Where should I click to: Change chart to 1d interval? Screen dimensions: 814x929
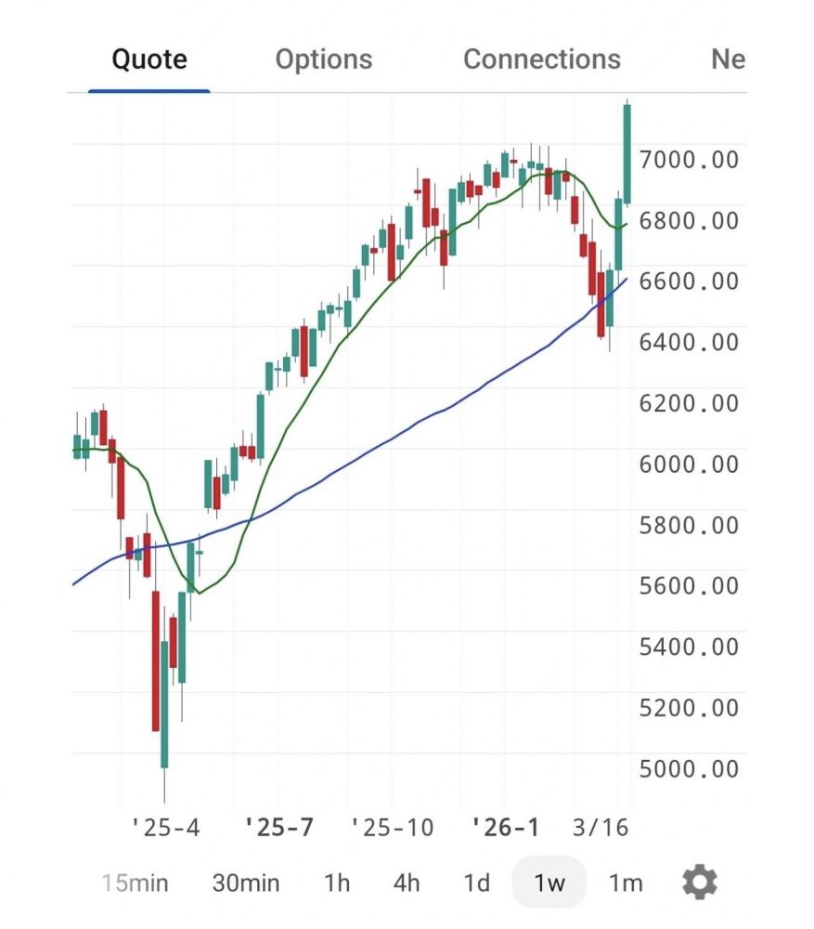[x=476, y=883]
